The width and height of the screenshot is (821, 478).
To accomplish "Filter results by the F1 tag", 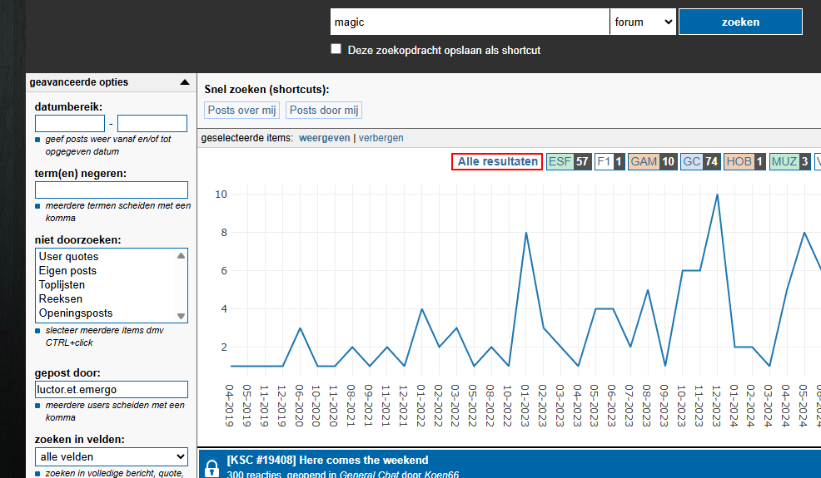I will (610, 161).
